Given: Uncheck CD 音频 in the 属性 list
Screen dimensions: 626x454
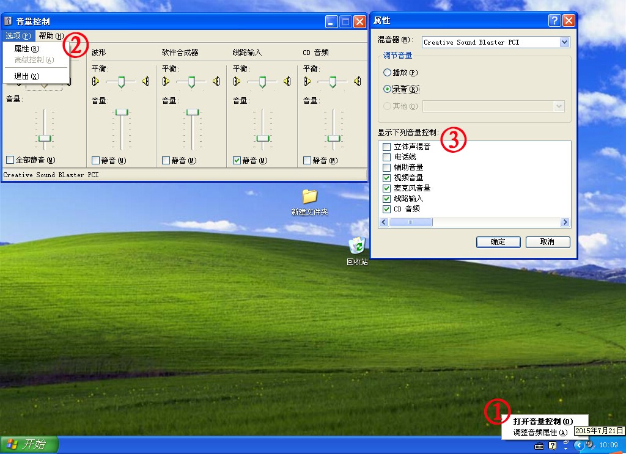Looking at the screenshot, I should point(386,209).
